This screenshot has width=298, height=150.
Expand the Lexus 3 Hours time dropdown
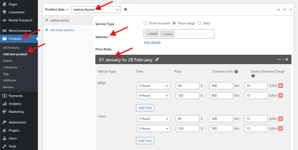[153, 119]
